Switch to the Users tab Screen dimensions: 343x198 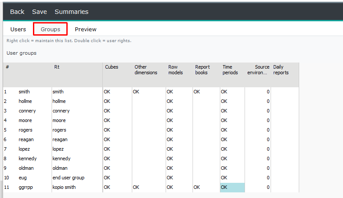pos(18,30)
